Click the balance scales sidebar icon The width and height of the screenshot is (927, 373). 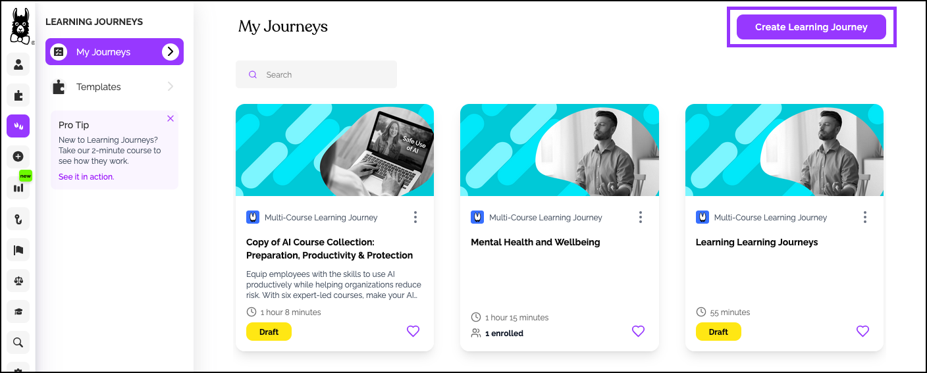[x=18, y=280]
